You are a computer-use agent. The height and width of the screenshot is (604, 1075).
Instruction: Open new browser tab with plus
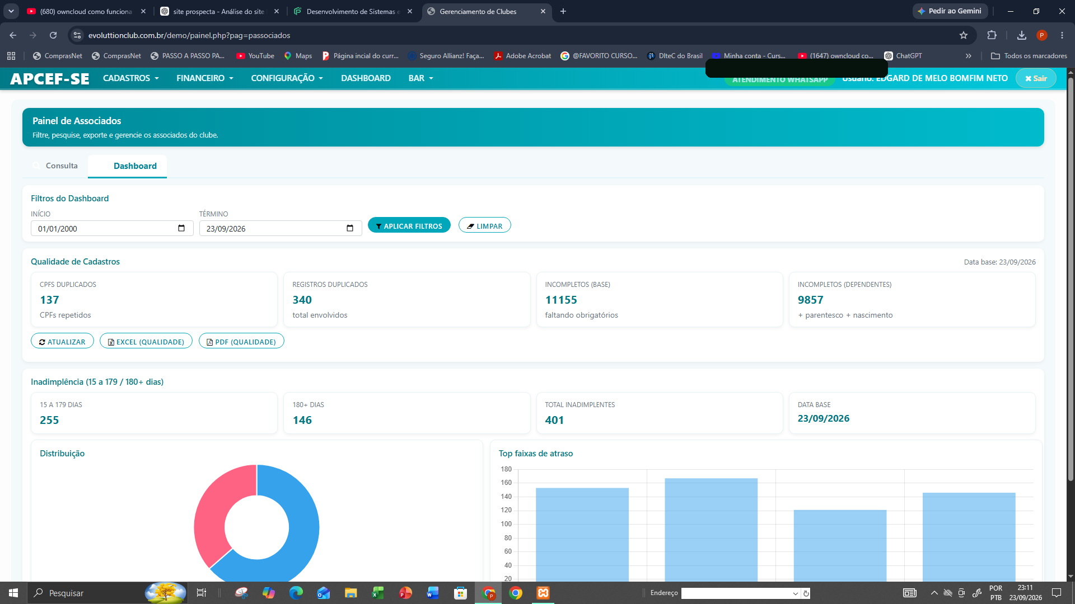pos(563,11)
